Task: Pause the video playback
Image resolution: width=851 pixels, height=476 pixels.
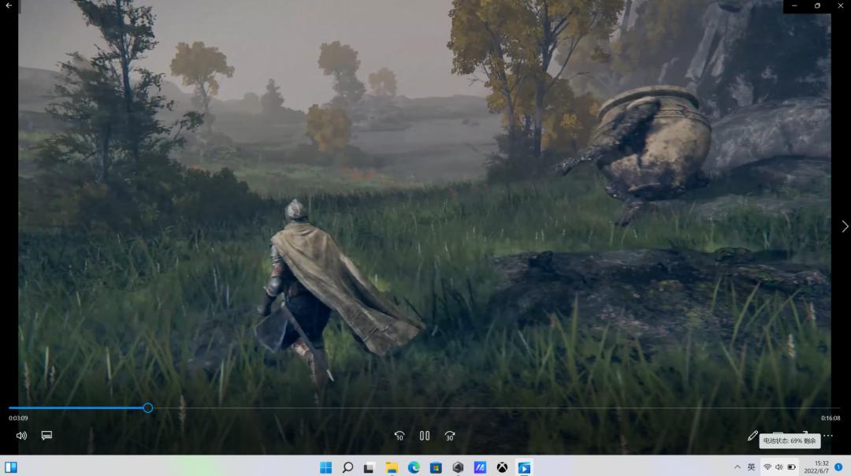Action: [425, 436]
